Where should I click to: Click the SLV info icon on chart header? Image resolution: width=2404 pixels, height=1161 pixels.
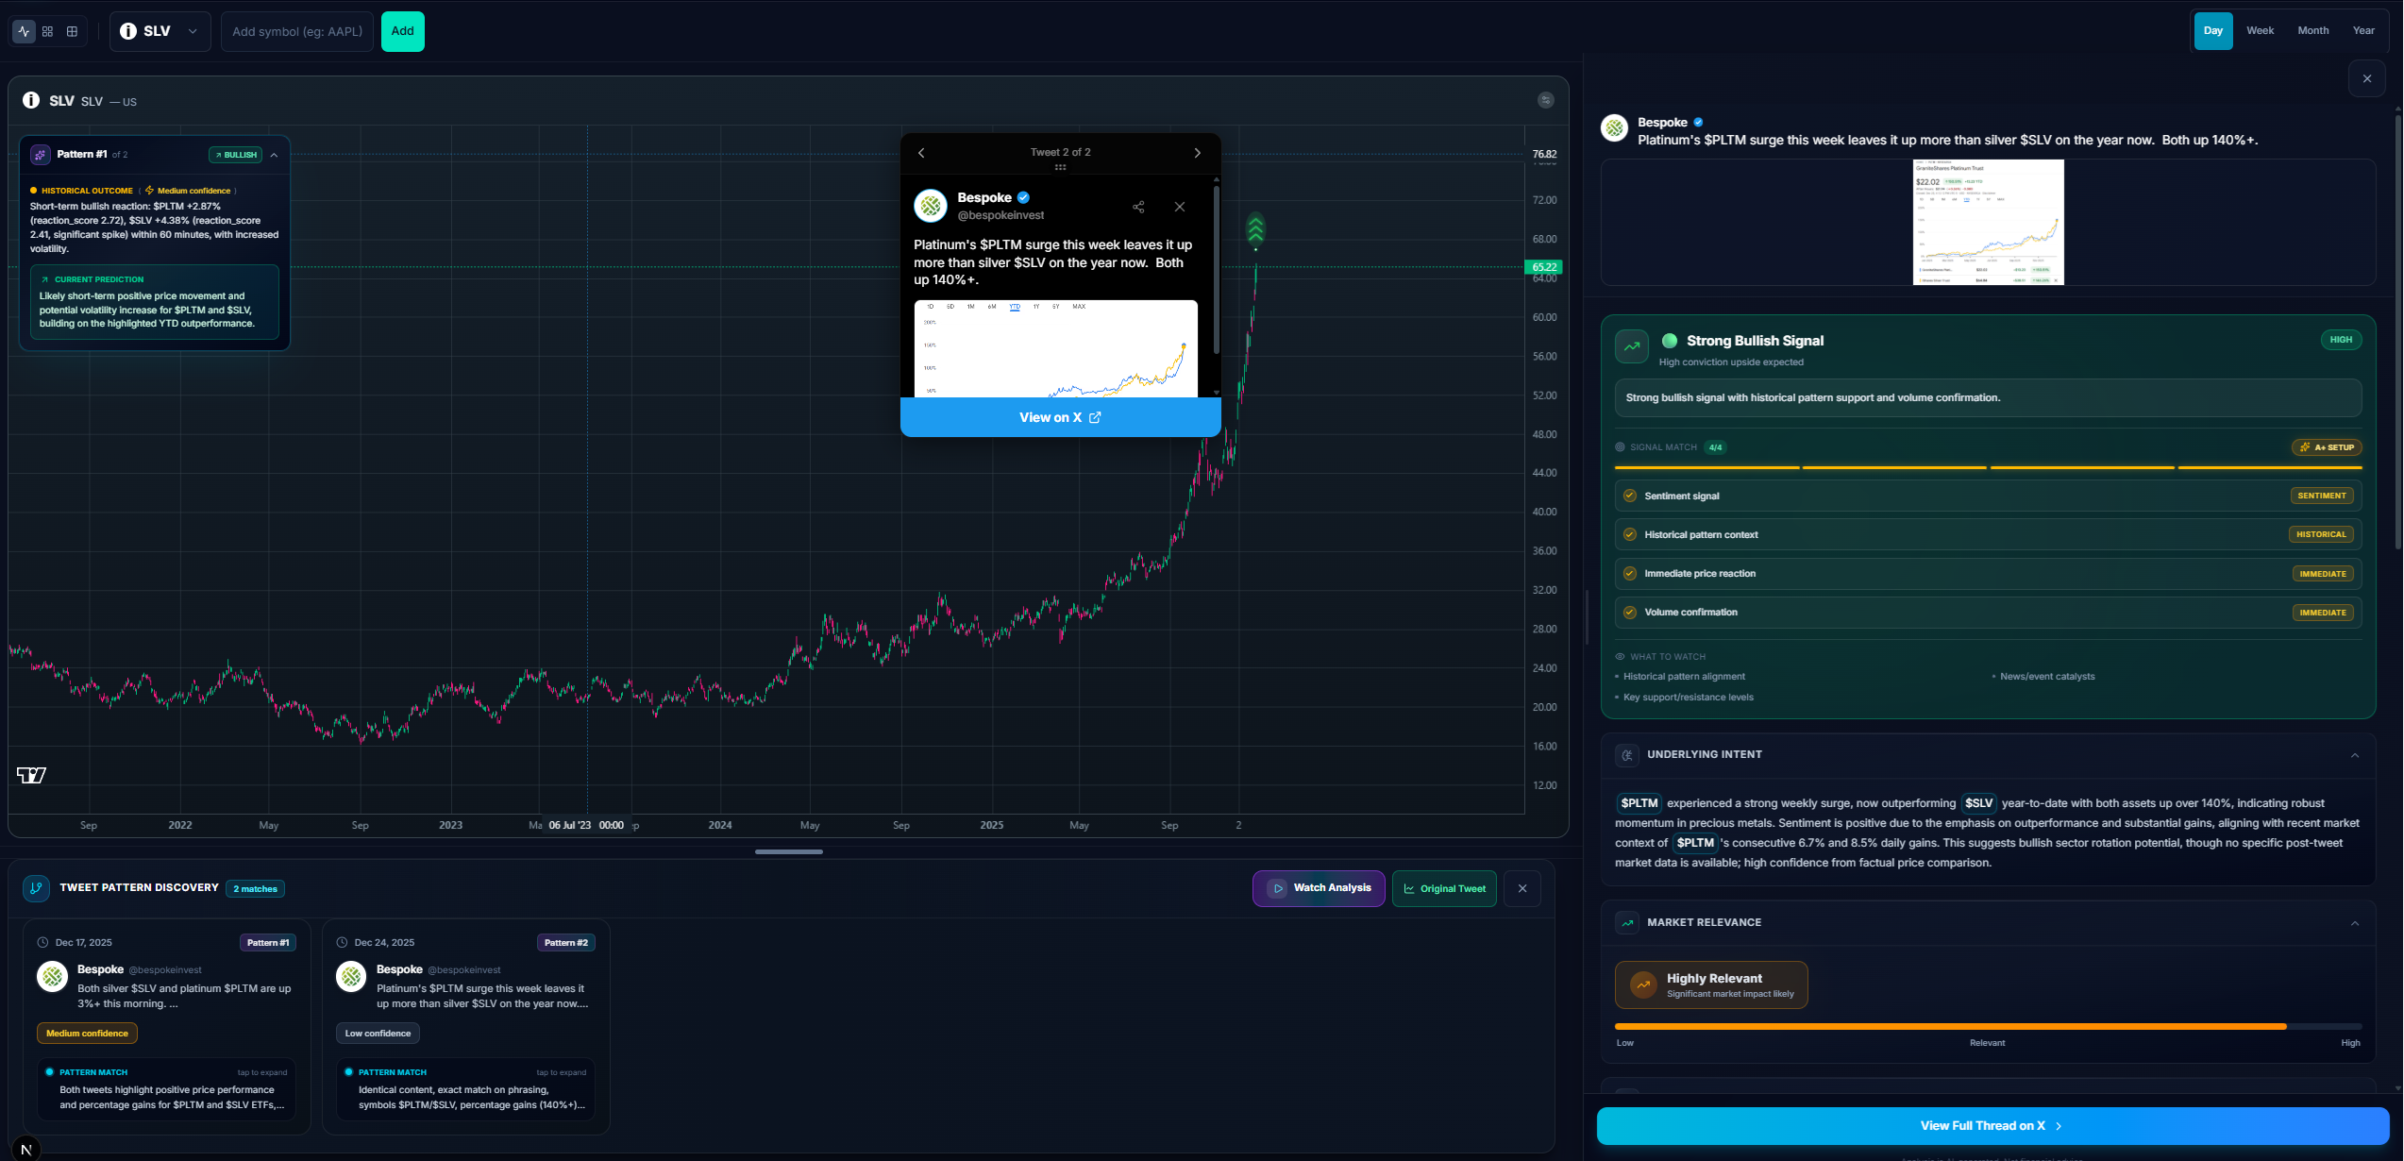[30, 100]
